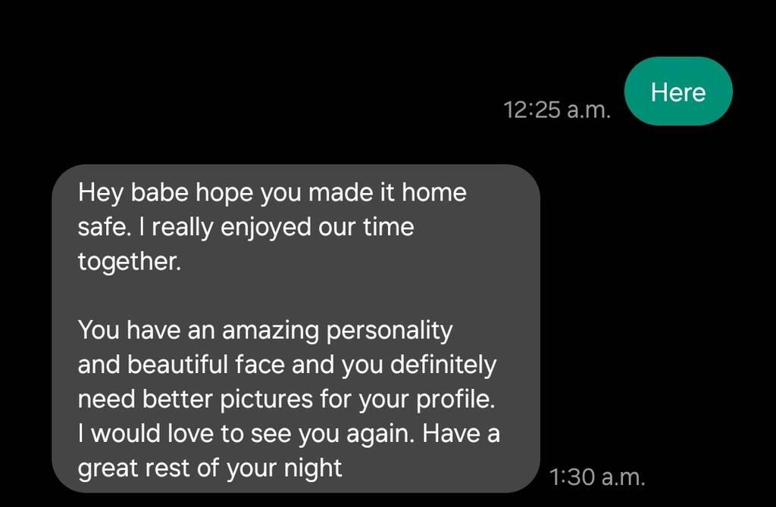Viewport: 776px width, 507px height.
Task: Tap the green "Here" sent message bubble
Action: coord(677,92)
